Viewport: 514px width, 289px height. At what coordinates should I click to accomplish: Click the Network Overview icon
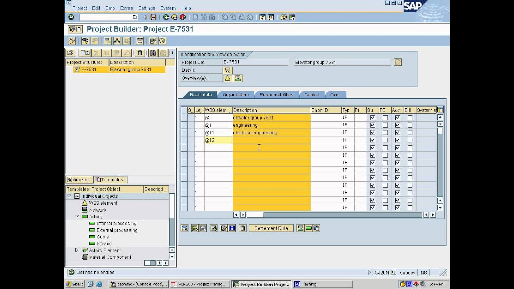pyautogui.click(x=238, y=78)
